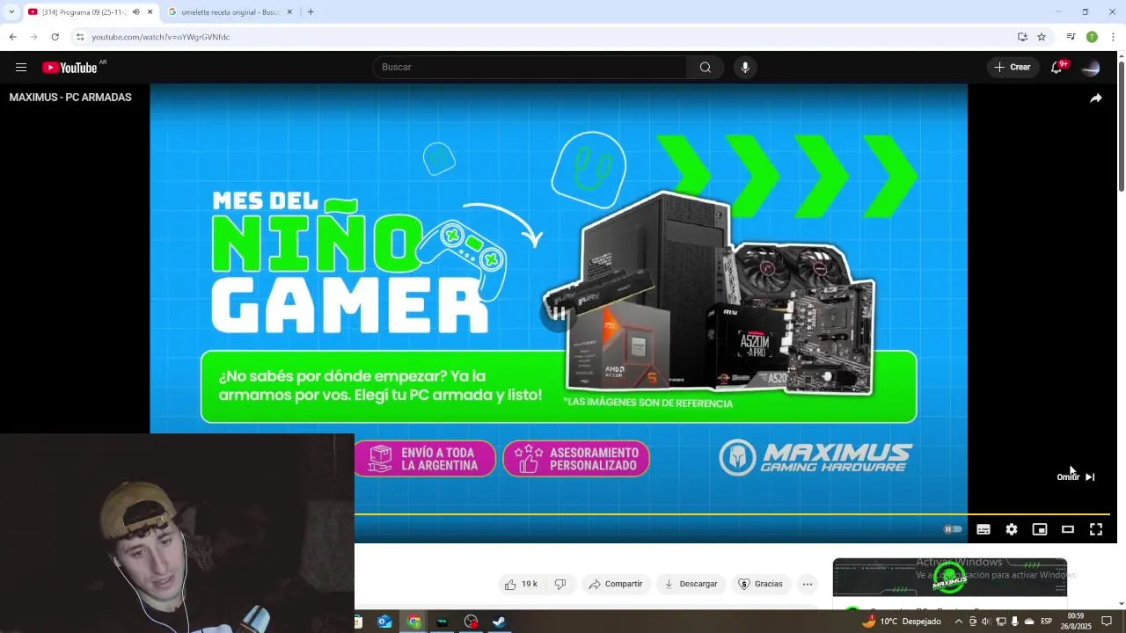Open the YouTube hamburger guide menu
This screenshot has width=1126, height=633.
tap(21, 68)
